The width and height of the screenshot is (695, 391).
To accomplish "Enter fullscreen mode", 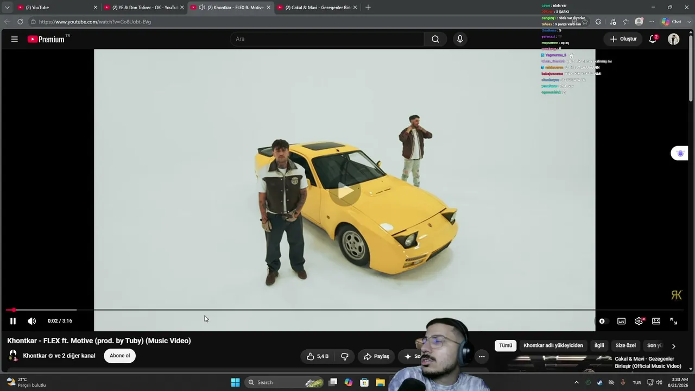I will point(674,321).
